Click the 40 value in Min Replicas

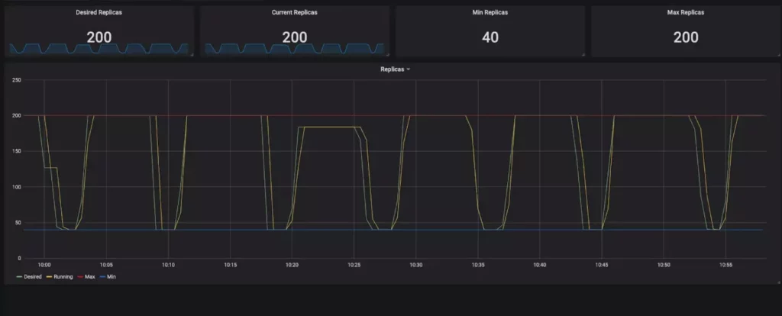tap(490, 37)
